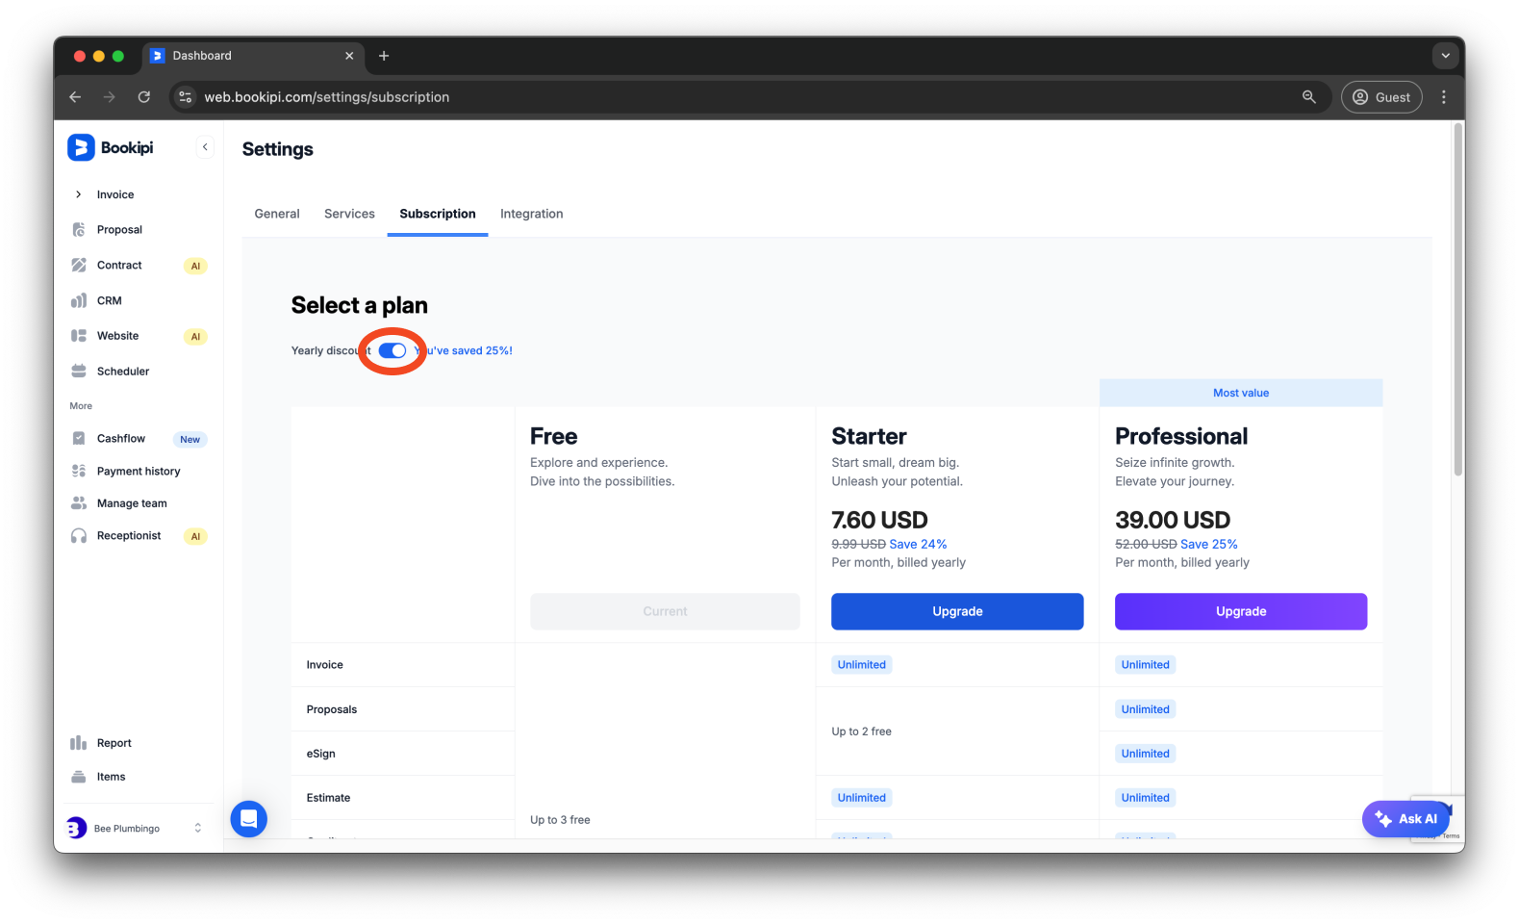Viewport: 1519px width, 924px height.
Task: Click the eSign row label
Action: [321, 754]
